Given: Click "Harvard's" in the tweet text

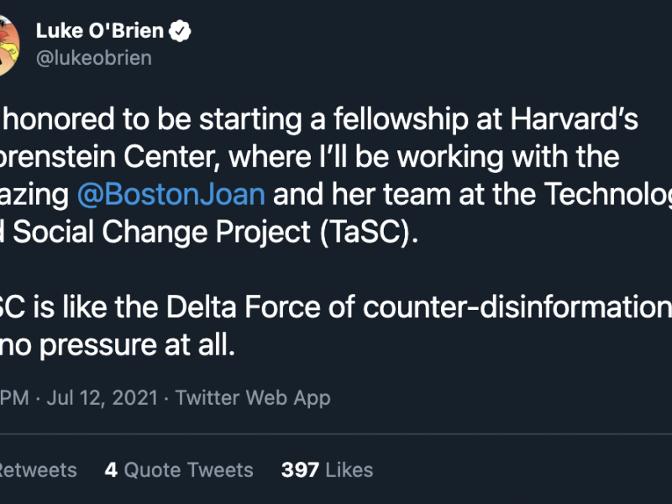Looking at the screenshot, I should [575, 118].
